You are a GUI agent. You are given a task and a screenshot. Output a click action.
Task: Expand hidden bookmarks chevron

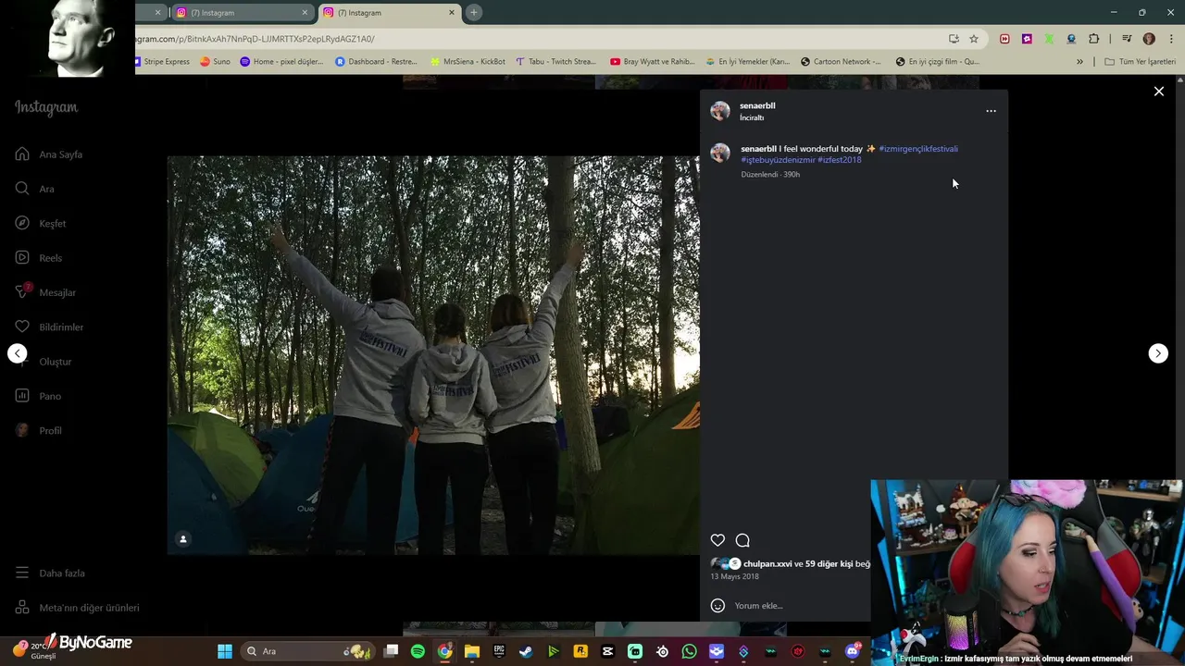click(x=1079, y=62)
